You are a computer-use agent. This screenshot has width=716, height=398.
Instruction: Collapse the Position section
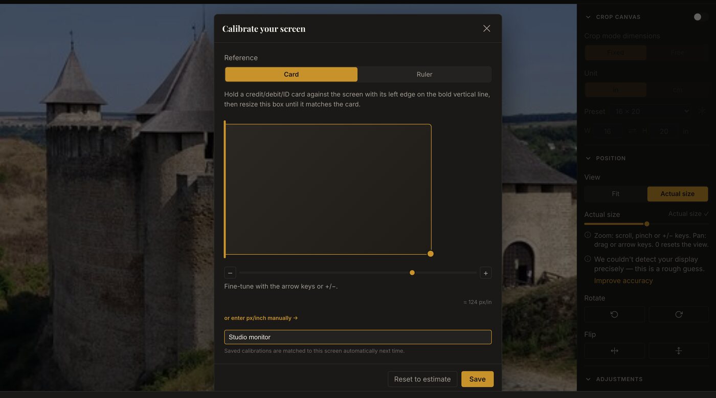(588, 158)
